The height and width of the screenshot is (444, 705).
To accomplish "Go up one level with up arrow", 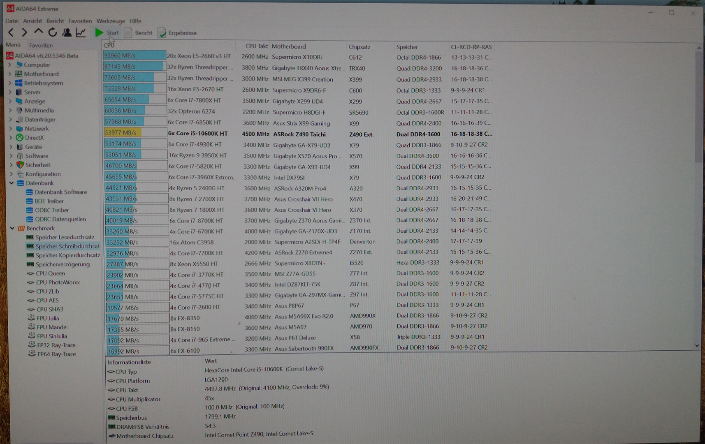I will (38, 32).
